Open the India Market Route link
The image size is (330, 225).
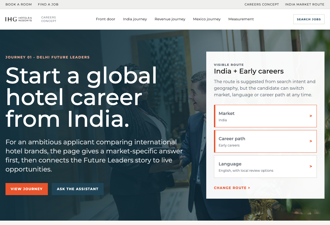tap(305, 4)
